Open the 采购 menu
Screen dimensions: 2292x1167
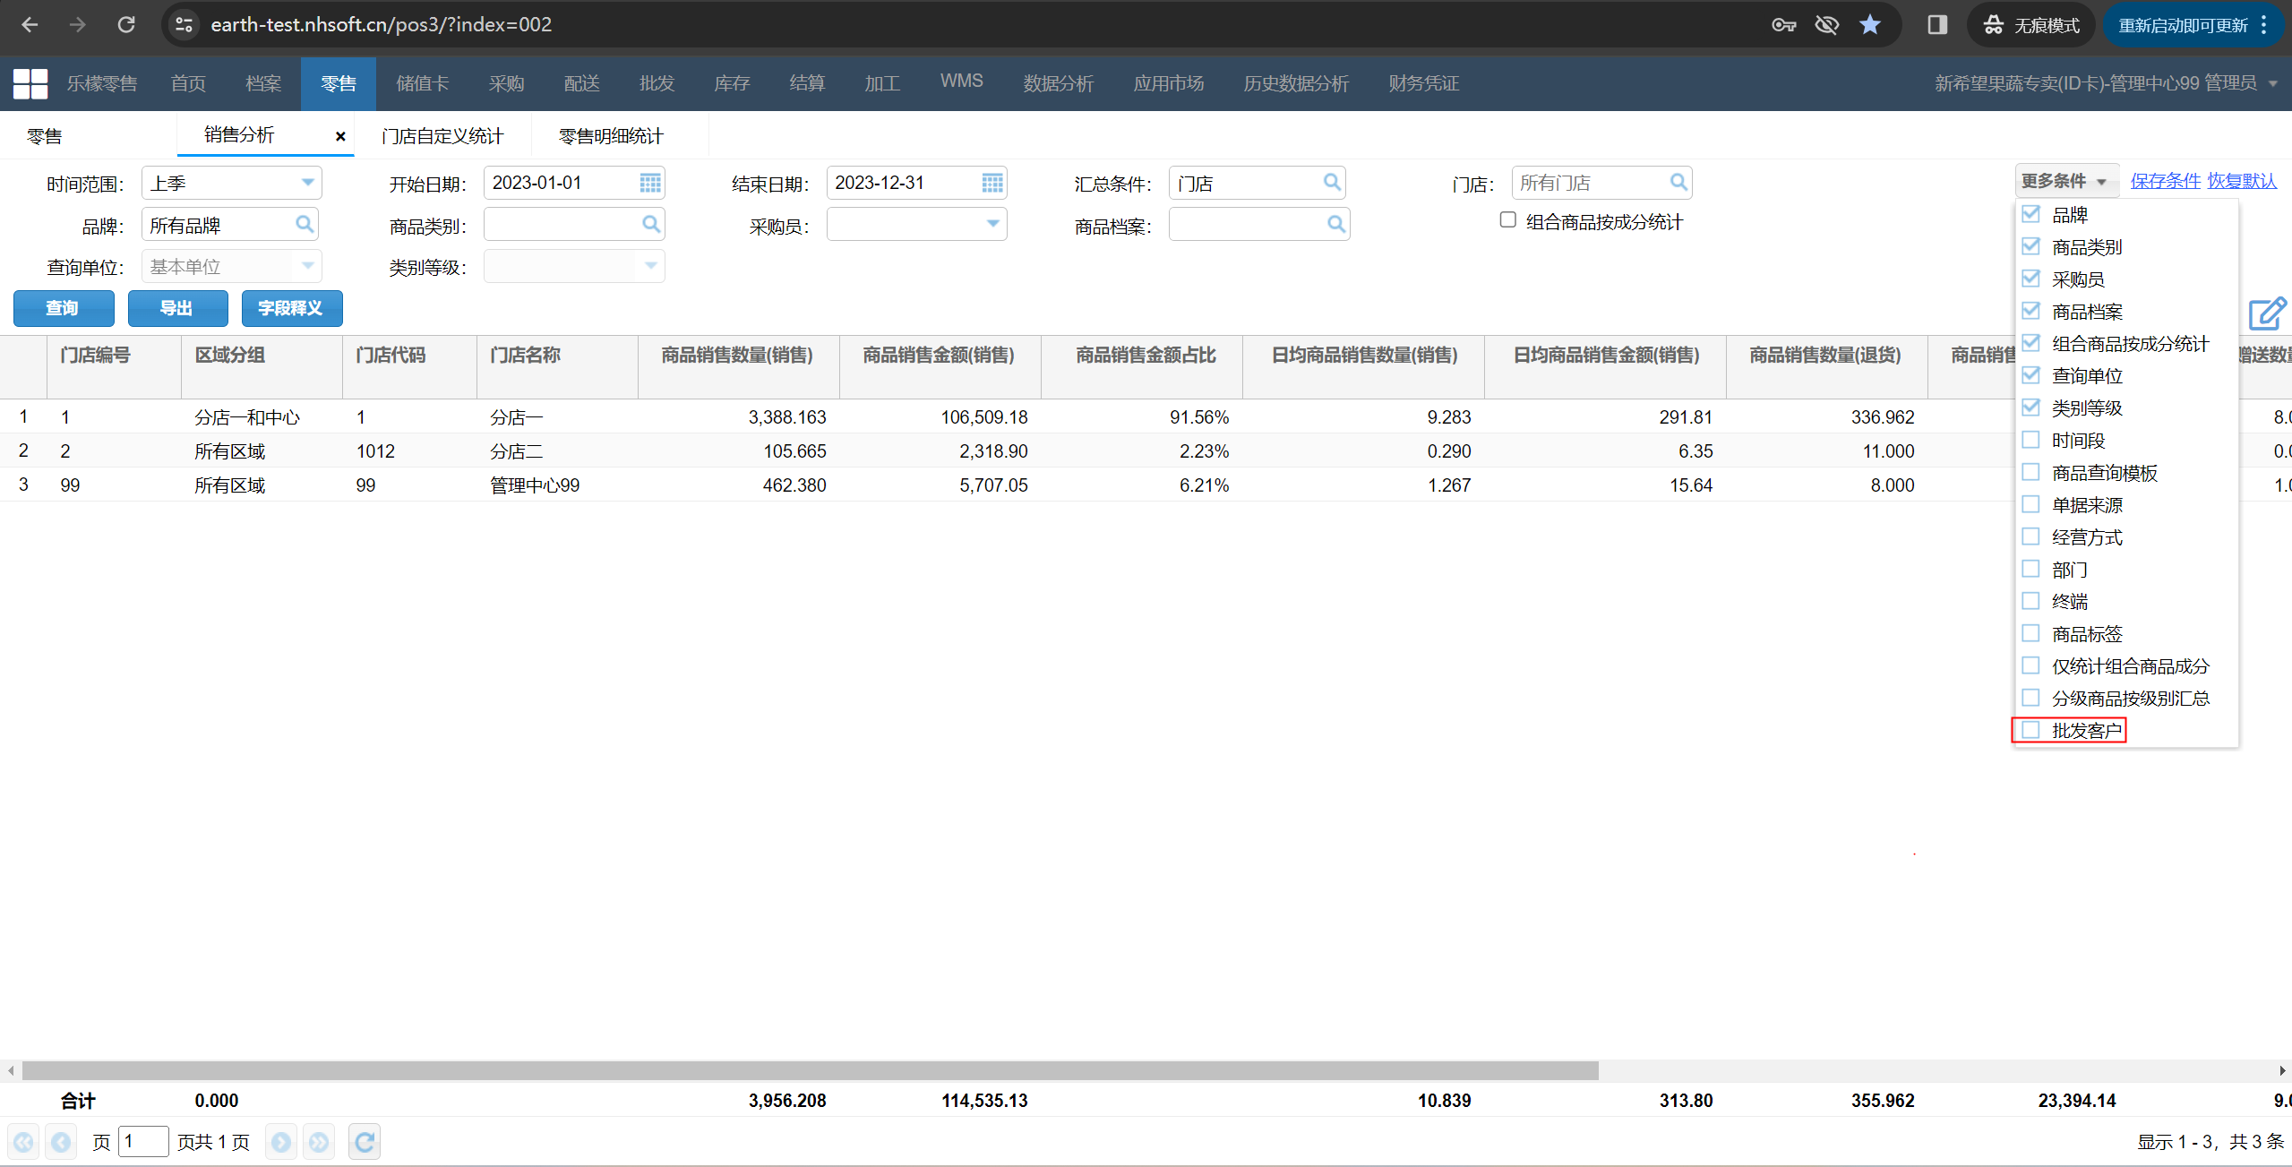point(507,83)
